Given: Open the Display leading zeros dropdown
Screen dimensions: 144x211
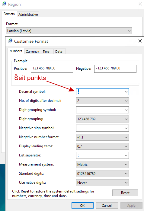Looking at the screenshot, I should point(102,146).
